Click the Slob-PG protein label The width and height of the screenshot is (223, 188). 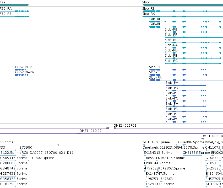pyautogui.click(x=172, y=99)
